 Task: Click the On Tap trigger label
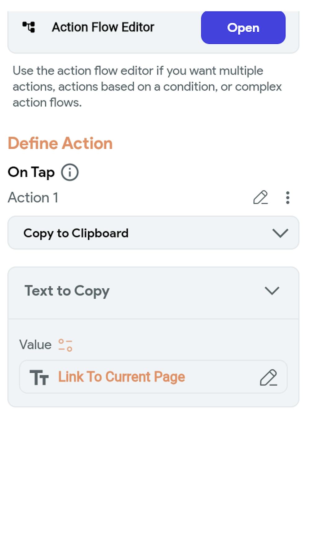click(31, 172)
